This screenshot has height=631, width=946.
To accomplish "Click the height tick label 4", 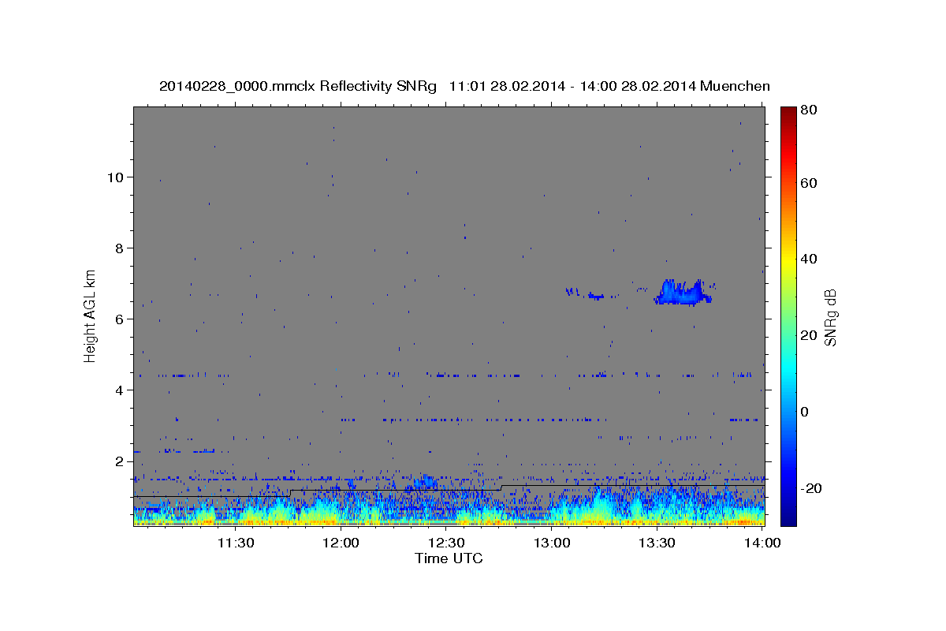I will point(117,390).
